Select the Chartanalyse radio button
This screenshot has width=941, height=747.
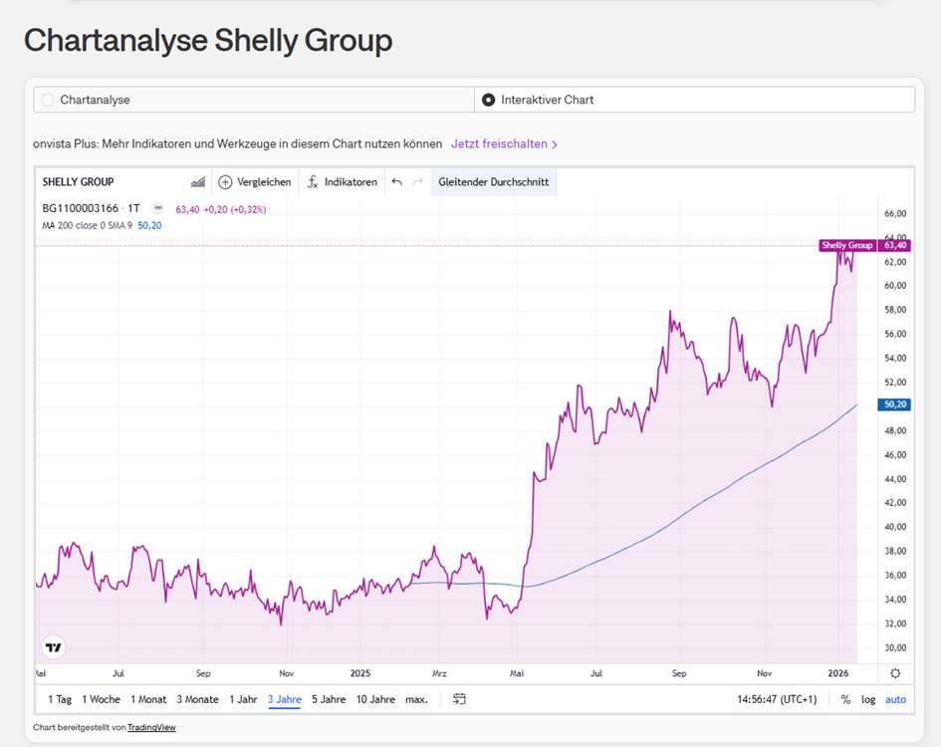tap(49, 100)
